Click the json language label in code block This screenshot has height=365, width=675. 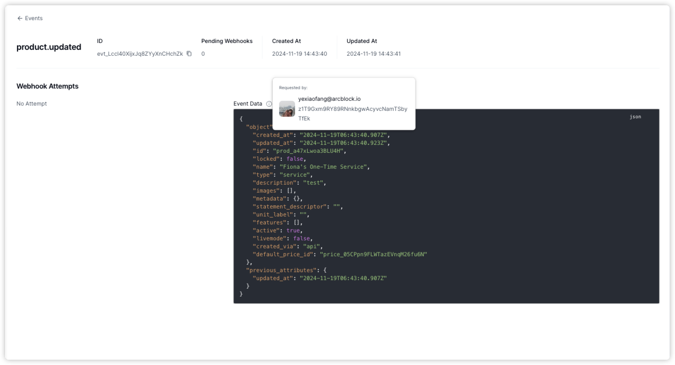[635, 117]
